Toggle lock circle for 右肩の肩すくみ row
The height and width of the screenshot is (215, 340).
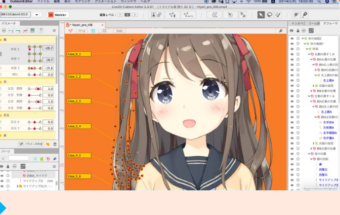[298, 54]
